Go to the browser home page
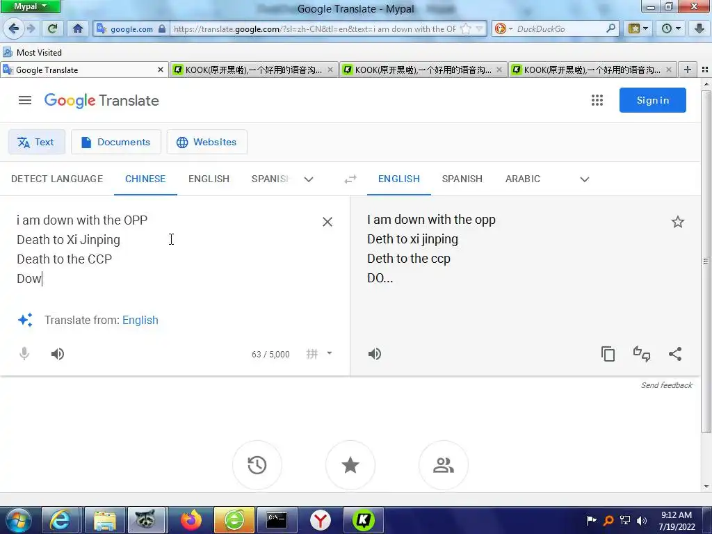This screenshot has width=712, height=534. 78,29
